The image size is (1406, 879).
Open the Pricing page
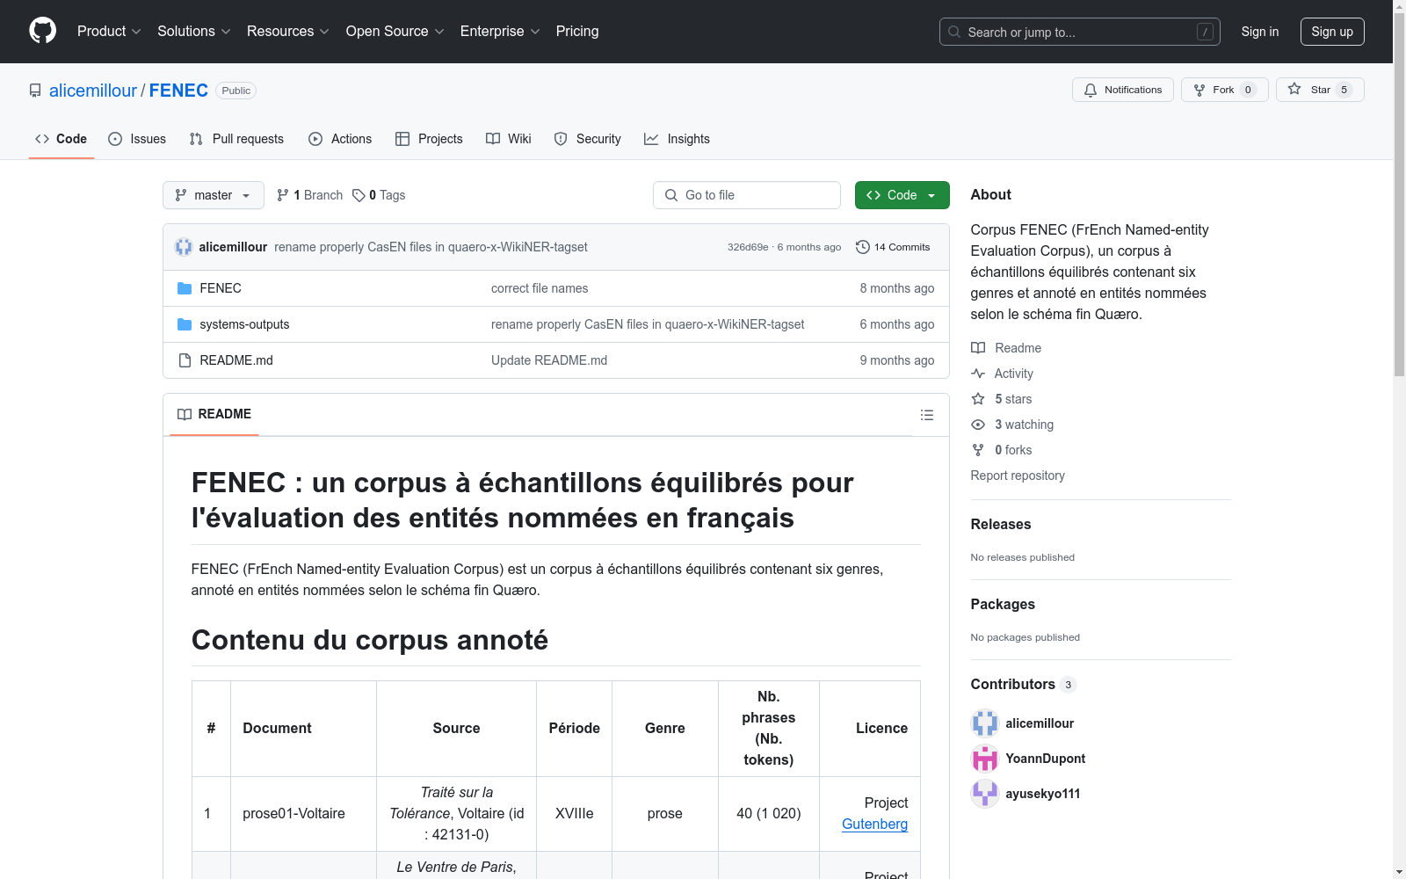point(577,32)
